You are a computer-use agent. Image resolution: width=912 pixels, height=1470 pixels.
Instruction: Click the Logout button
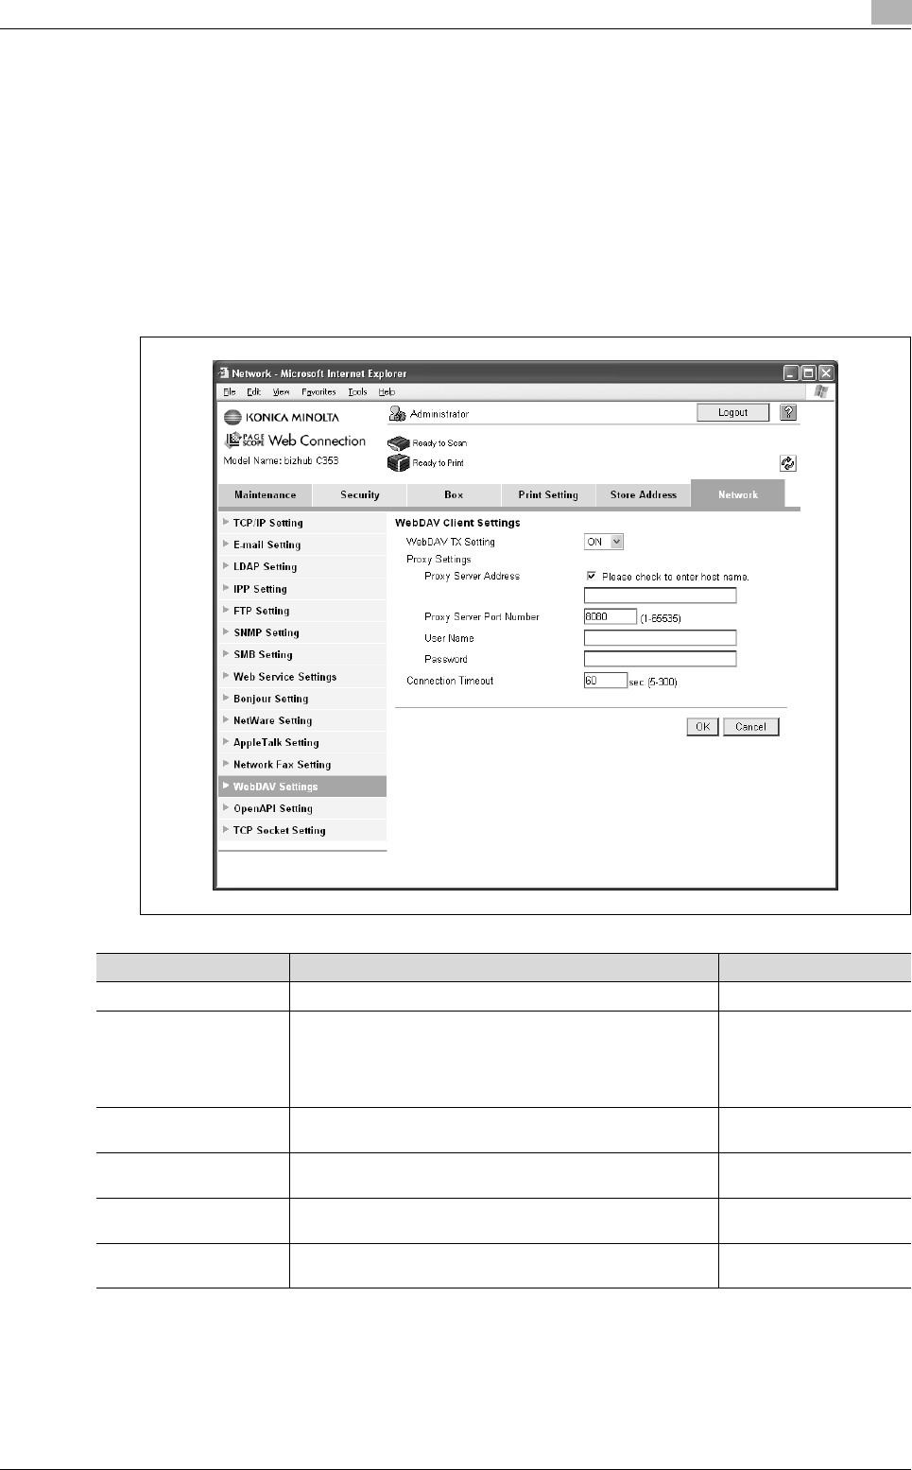pyautogui.click(x=732, y=412)
